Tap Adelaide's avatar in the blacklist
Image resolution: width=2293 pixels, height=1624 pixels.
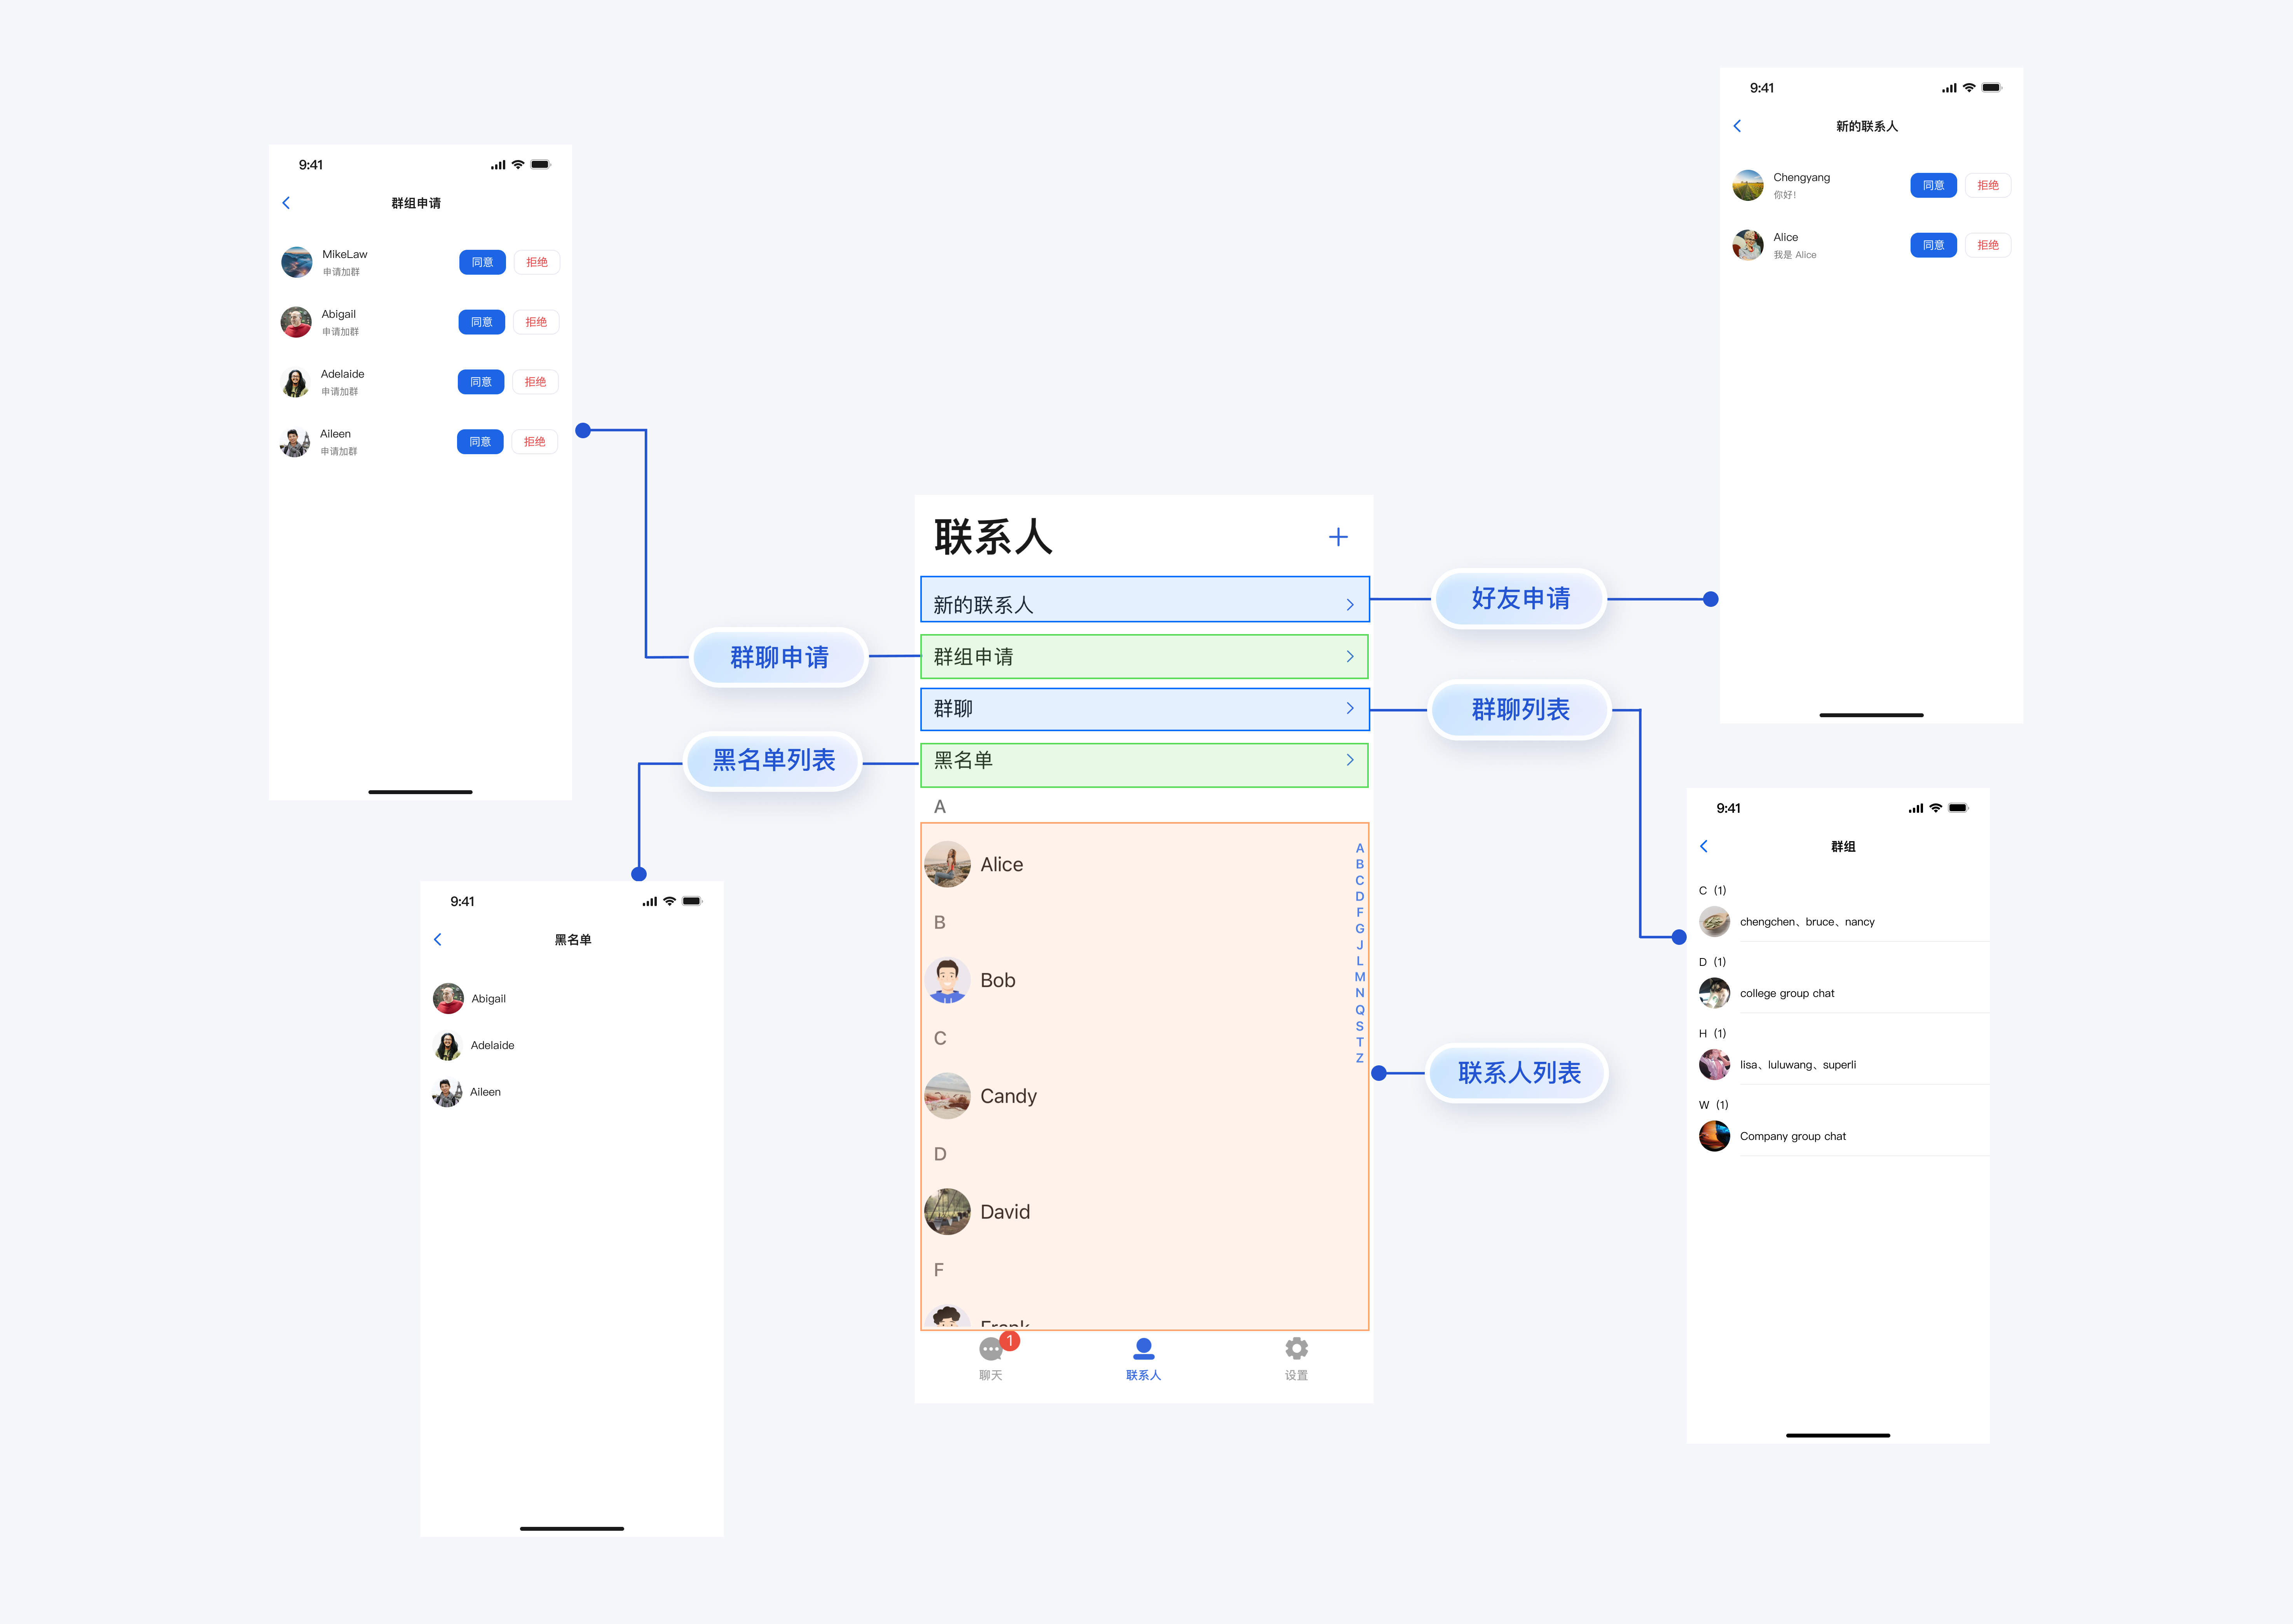click(x=447, y=1046)
